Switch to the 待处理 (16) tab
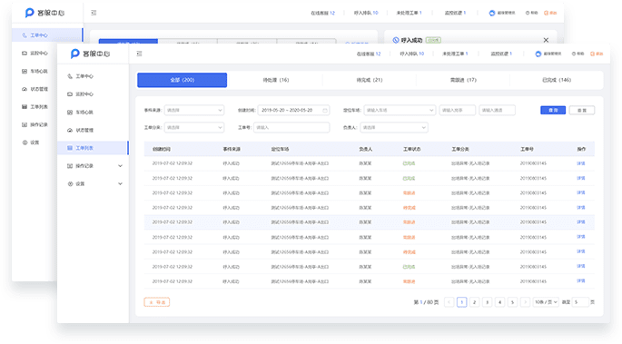 coord(276,80)
